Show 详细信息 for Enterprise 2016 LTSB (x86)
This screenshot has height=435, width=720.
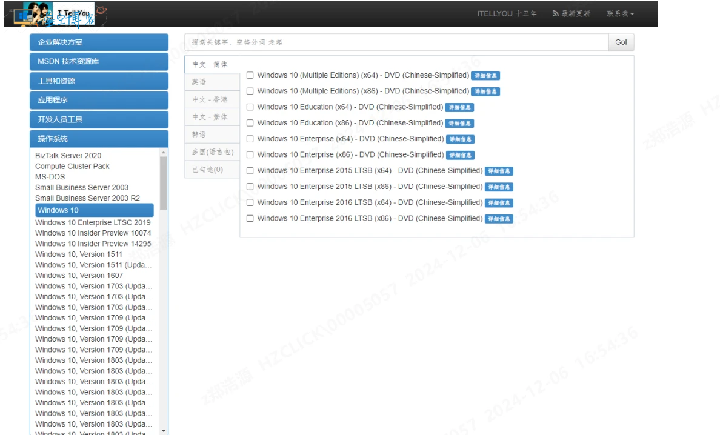499,219
